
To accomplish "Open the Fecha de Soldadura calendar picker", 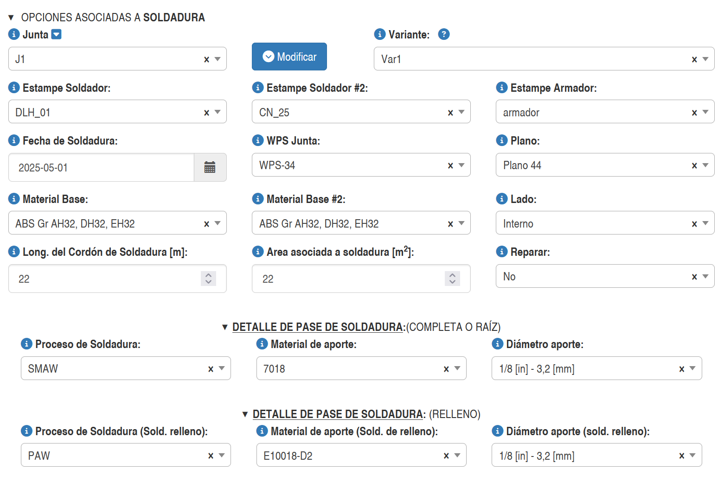I will (x=210, y=167).
